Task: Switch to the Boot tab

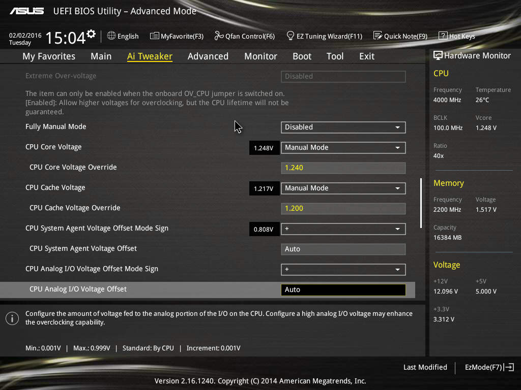Action: [x=302, y=56]
